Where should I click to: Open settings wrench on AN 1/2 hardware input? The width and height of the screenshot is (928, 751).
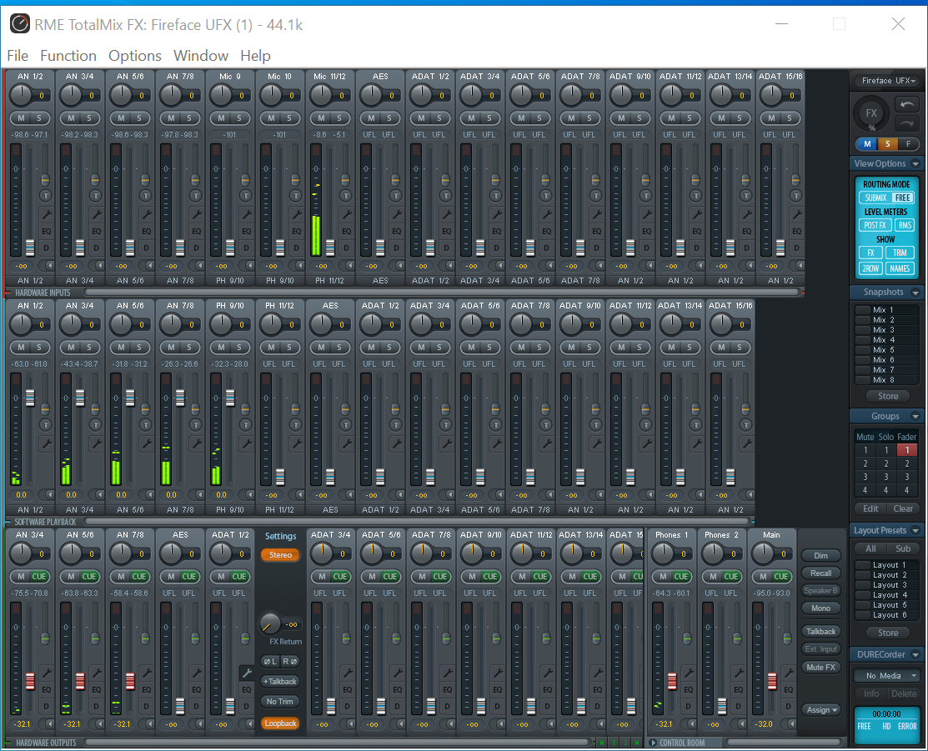tap(46, 213)
